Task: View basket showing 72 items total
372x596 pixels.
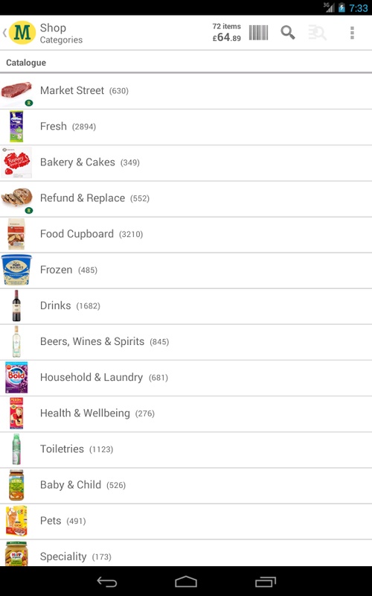Action: coord(226,33)
